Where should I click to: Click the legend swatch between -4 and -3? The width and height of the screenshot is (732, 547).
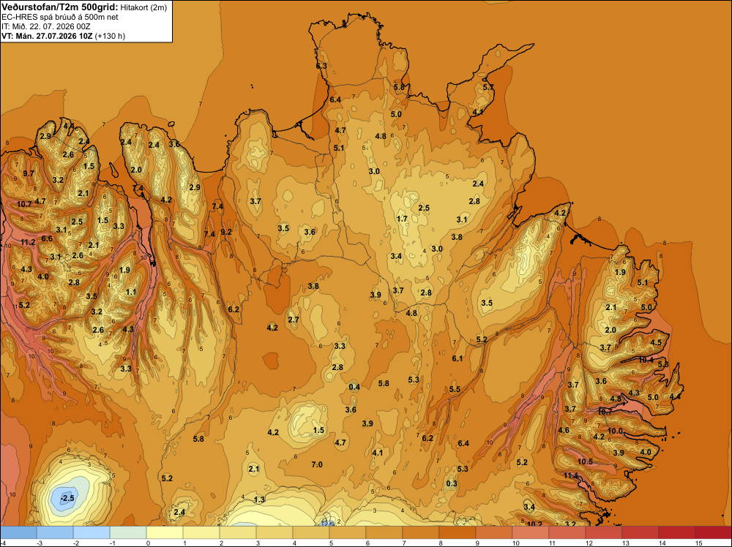[19, 532]
